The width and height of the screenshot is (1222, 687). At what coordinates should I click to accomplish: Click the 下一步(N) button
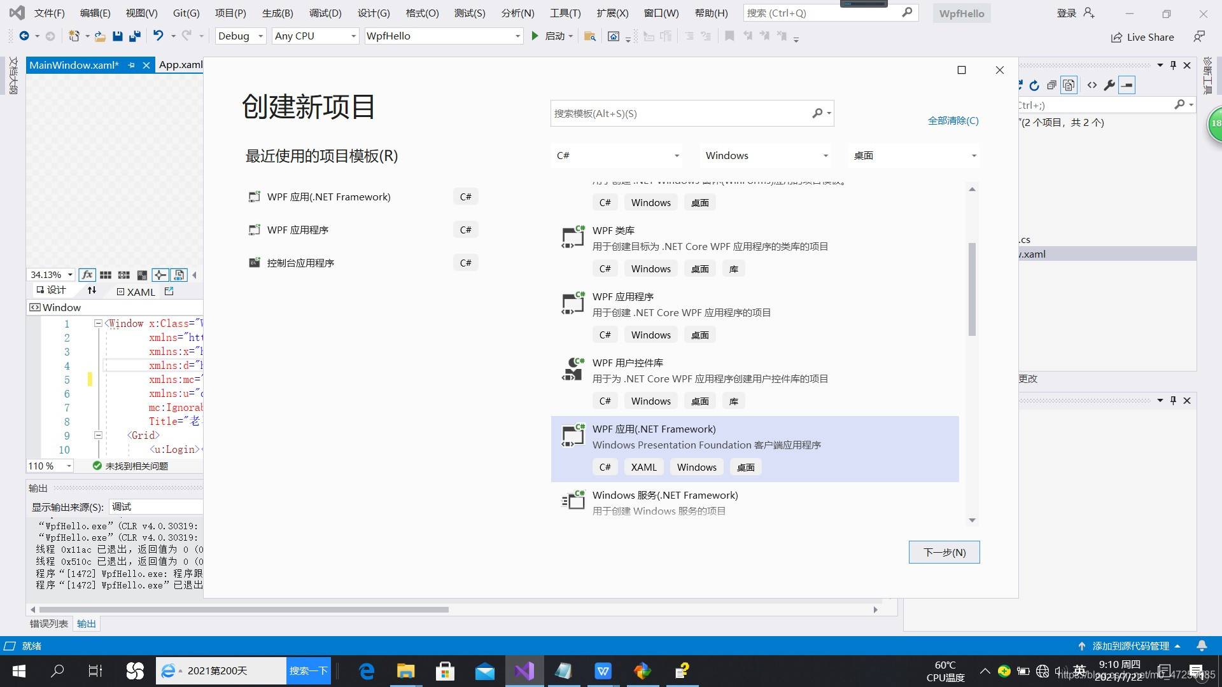[944, 552]
